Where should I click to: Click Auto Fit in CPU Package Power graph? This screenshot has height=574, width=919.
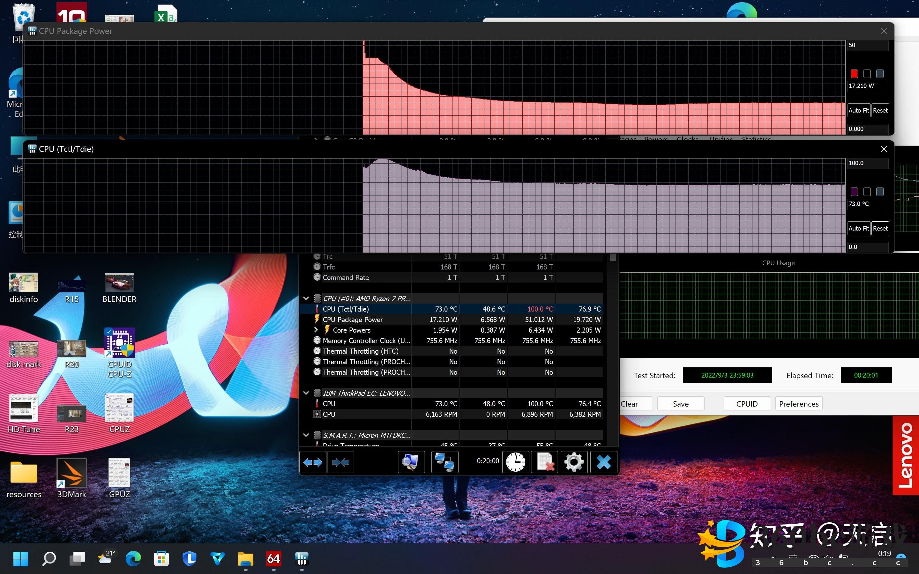click(858, 110)
